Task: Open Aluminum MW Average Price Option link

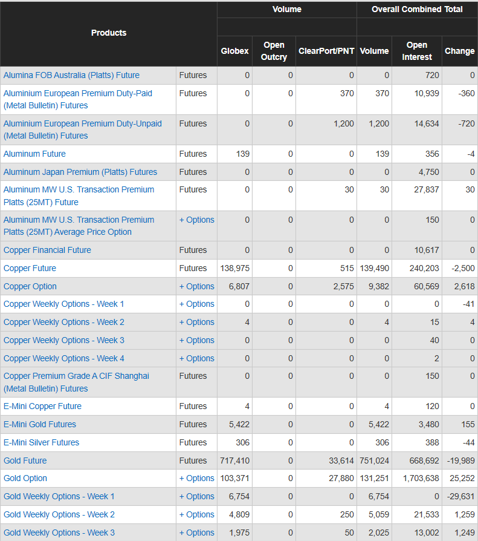Action: [x=79, y=226]
